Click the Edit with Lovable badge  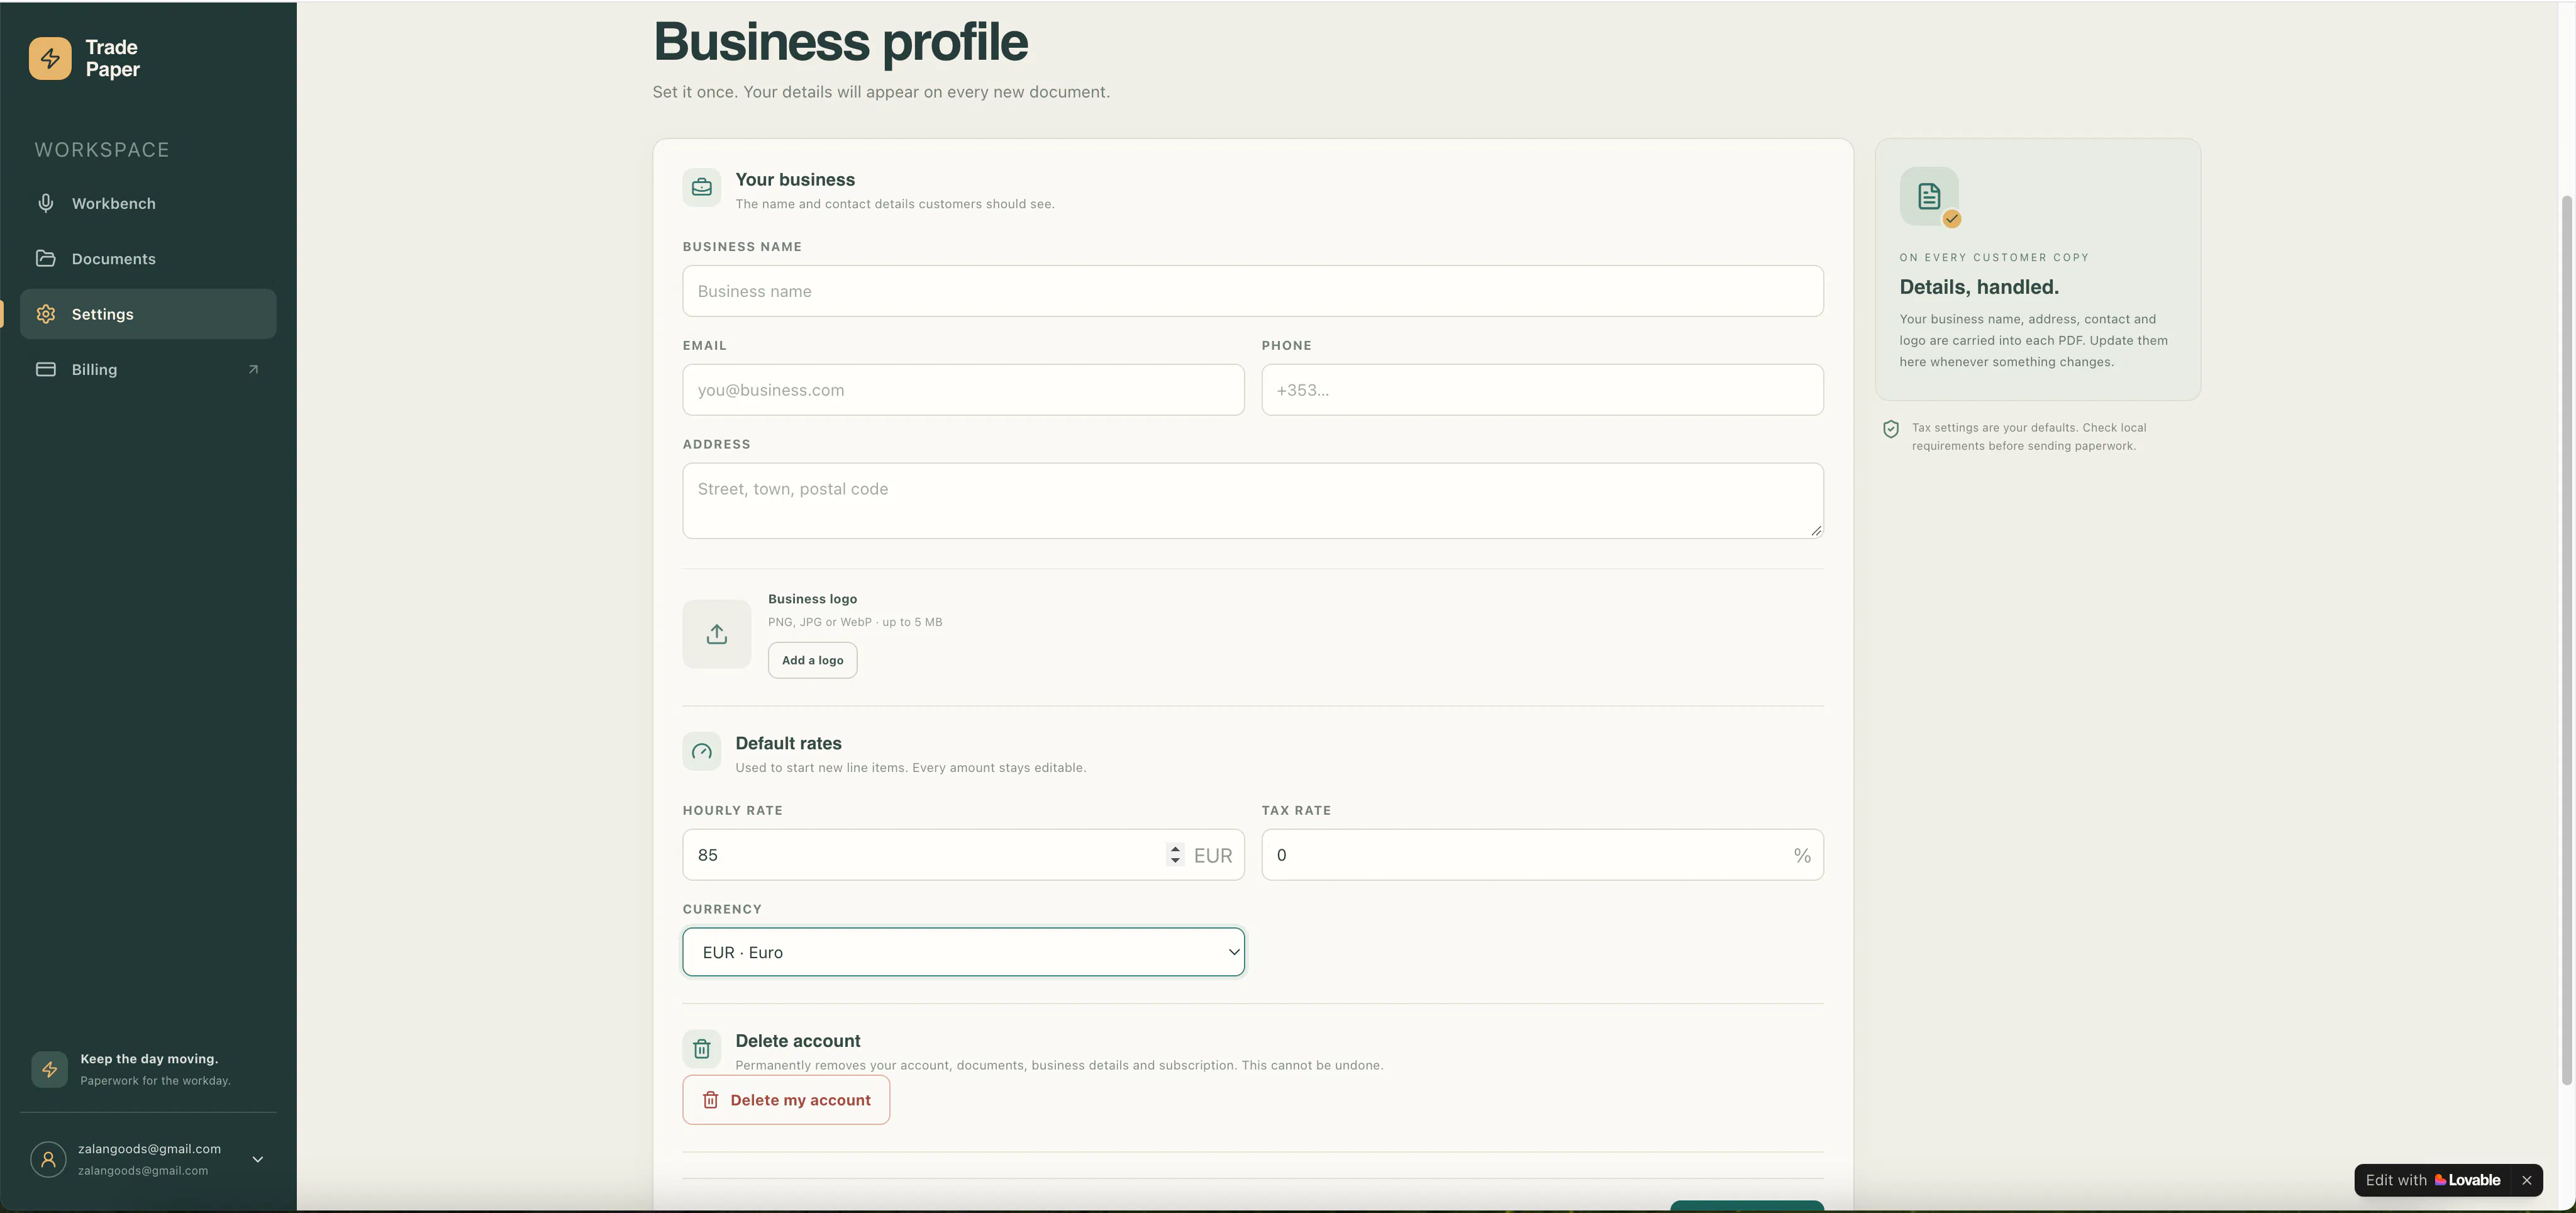2433,1180
